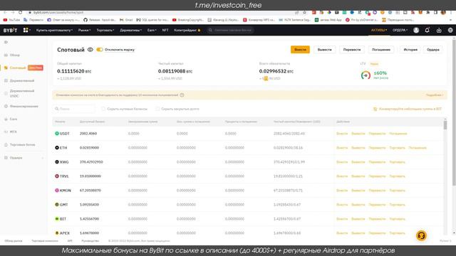
Task: Open the Bybit logo home link
Action: coord(10,30)
